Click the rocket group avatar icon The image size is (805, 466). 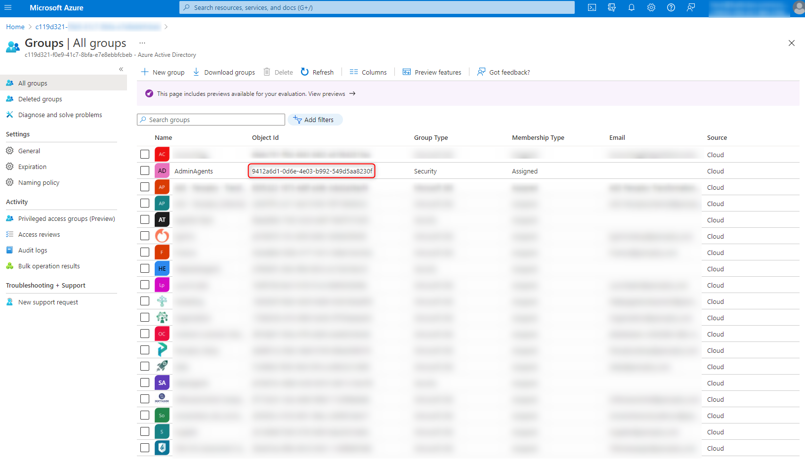pos(162,366)
